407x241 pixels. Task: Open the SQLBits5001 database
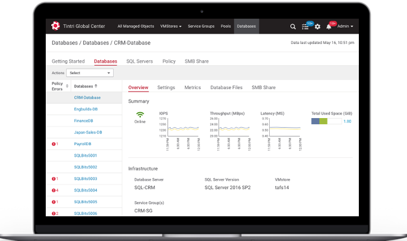pyautogui.click(x=85, y=155)
